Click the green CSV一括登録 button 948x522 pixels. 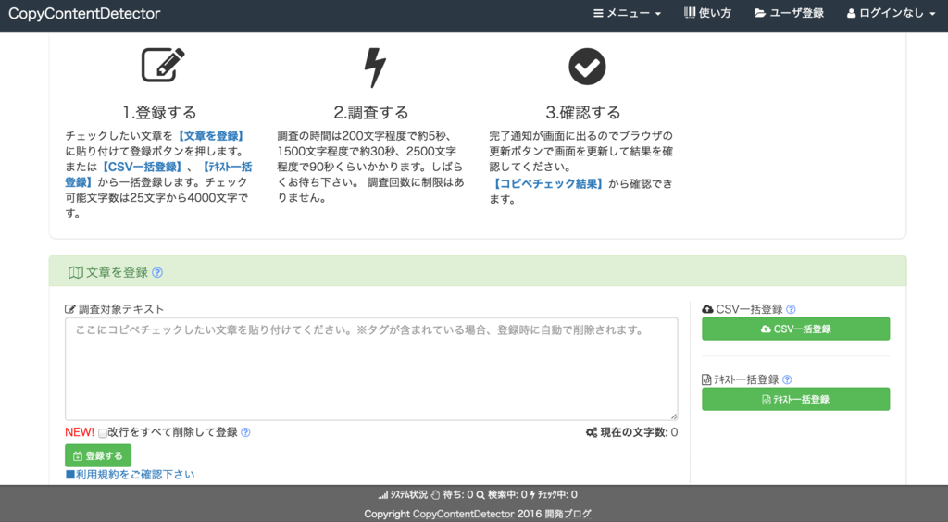[x=795, y=329]
